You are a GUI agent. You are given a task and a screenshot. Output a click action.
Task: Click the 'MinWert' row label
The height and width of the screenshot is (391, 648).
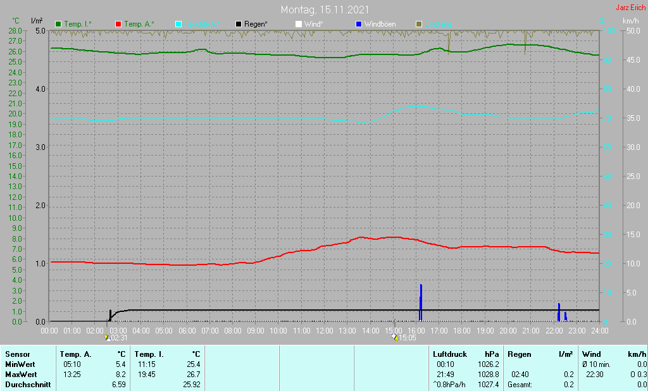[x=20, y=364]
